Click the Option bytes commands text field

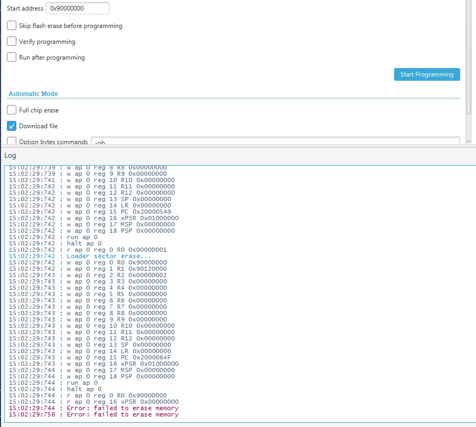click(275, 141)
